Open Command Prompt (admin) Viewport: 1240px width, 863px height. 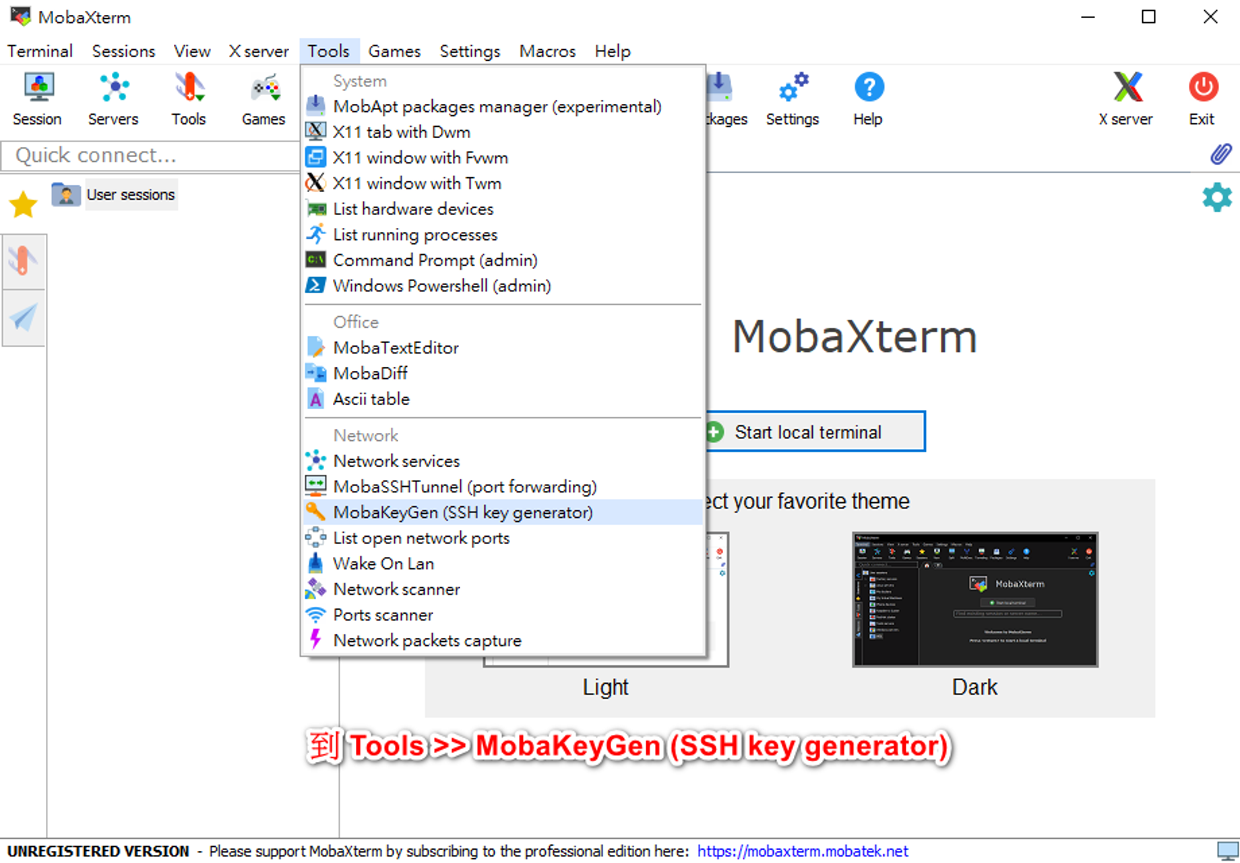click(503, 260)
